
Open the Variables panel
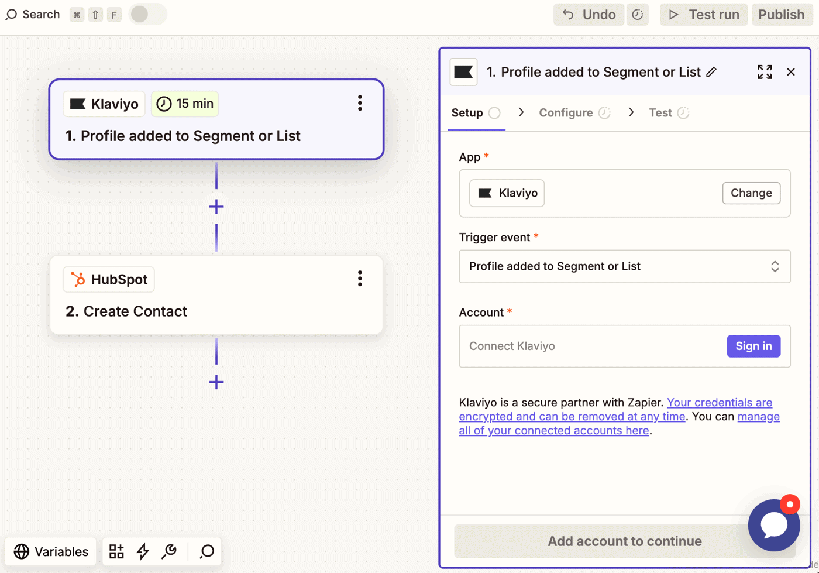[51, 552]
